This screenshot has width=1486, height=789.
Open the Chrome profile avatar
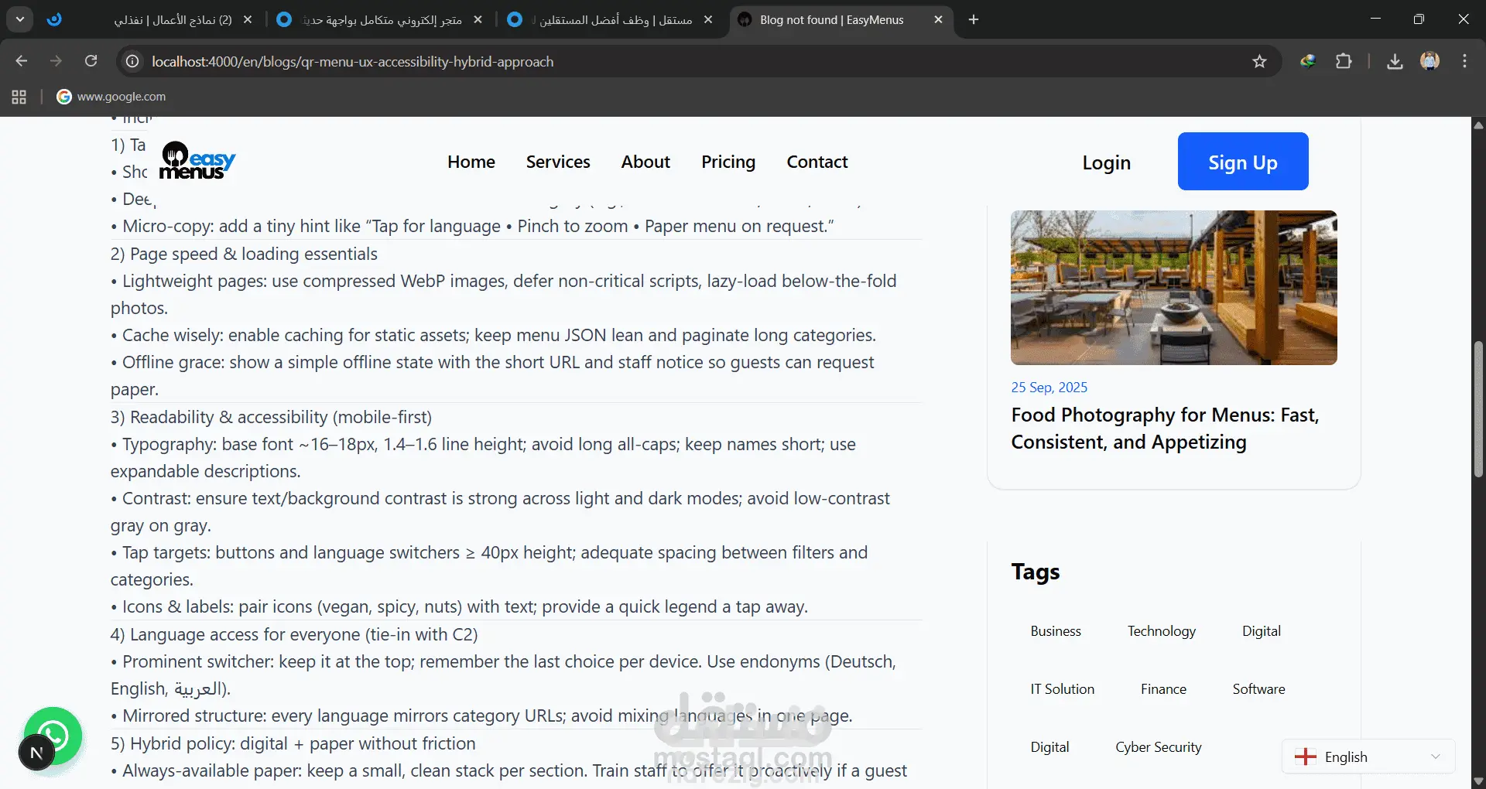coord(1430,61)
